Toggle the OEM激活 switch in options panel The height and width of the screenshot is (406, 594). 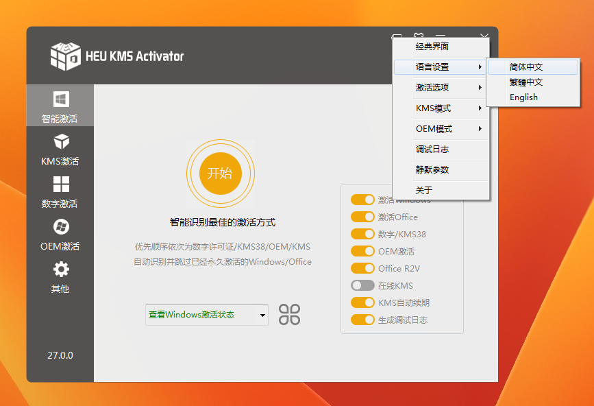[362, 251]
